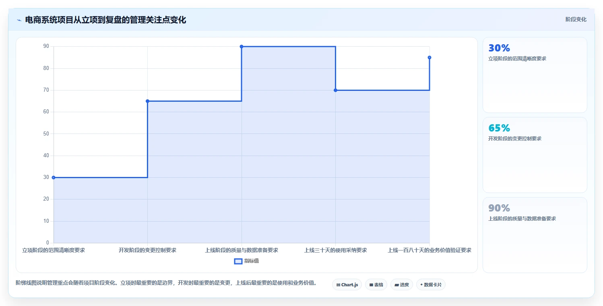Click x-axis label 开发阶段的变更控制要求

pos(147,250)
